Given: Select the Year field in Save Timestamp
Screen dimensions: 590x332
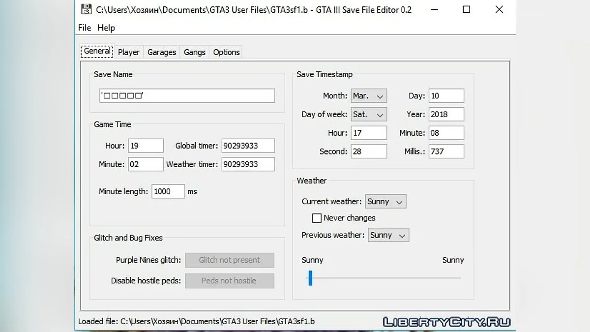Looking at the screenshot, I should coord(446,115).
